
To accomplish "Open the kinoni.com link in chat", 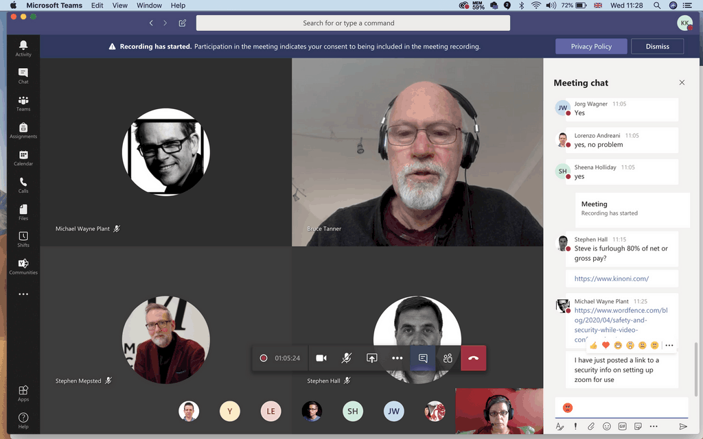I will 611,278.
